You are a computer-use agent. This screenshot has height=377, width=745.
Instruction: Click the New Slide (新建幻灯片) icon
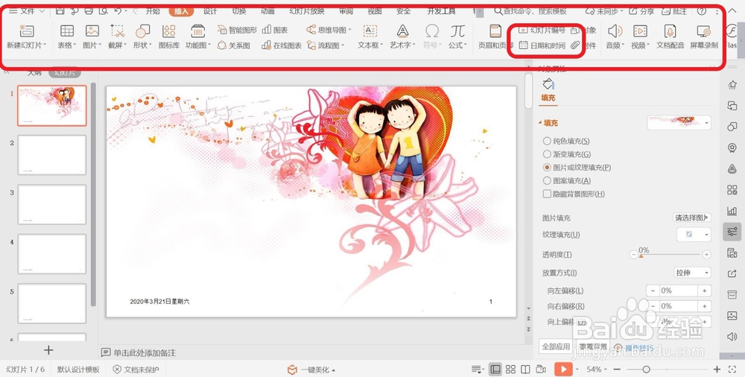click(x=27, y=31)
